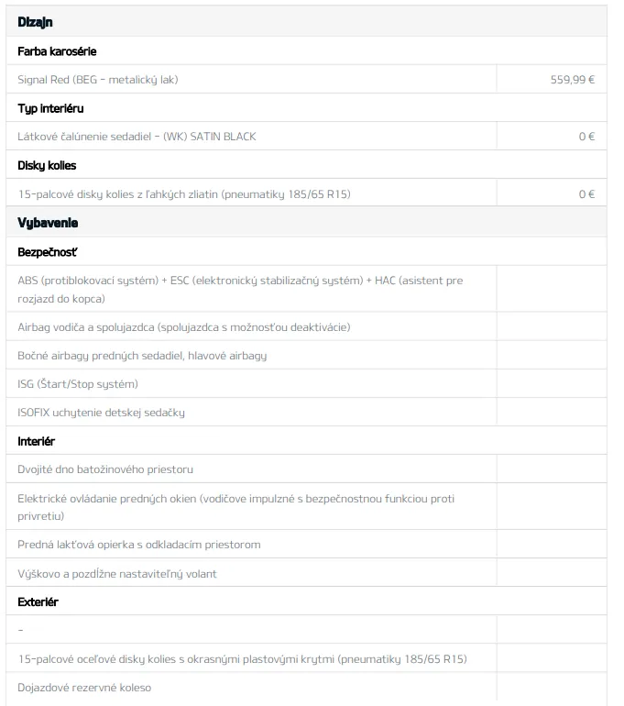
Task: Click the SATIN BLACK upholstery row
Action: coord(137,137)
